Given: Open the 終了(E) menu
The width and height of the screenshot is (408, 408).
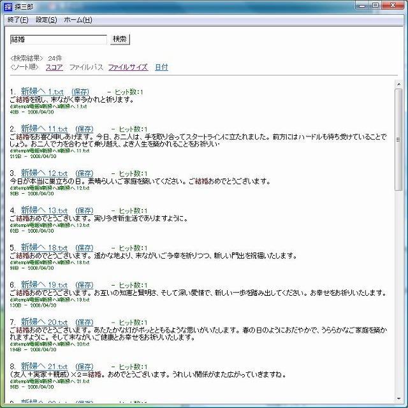Looking at the screenshot, I should tap(18, 20).
